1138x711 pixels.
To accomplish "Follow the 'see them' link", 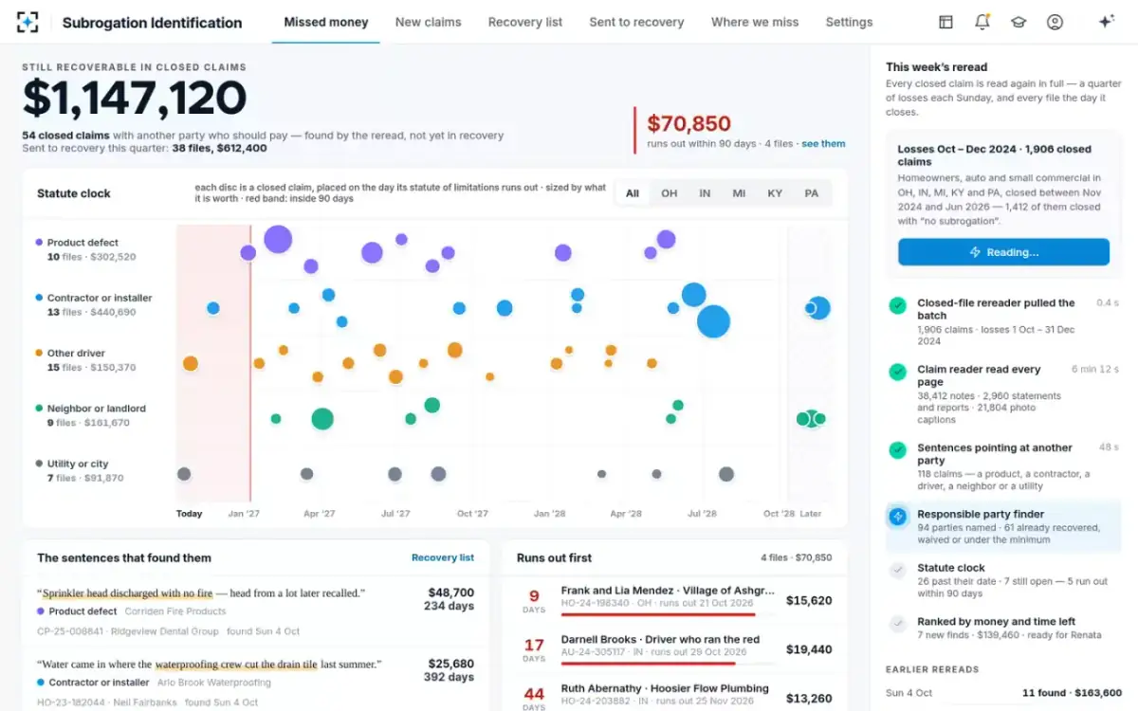I will pyautogui.click(x=823, y=144).
